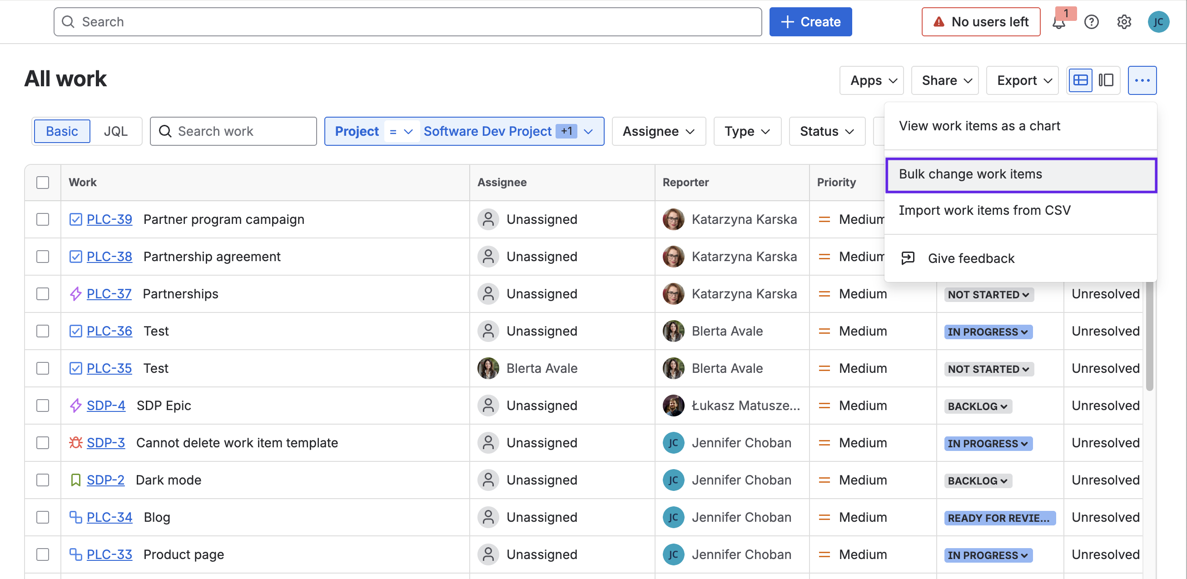Switch to list view layout icon
The width and height of the screenshot is (1187, 579).
(x=1080, y=80)
